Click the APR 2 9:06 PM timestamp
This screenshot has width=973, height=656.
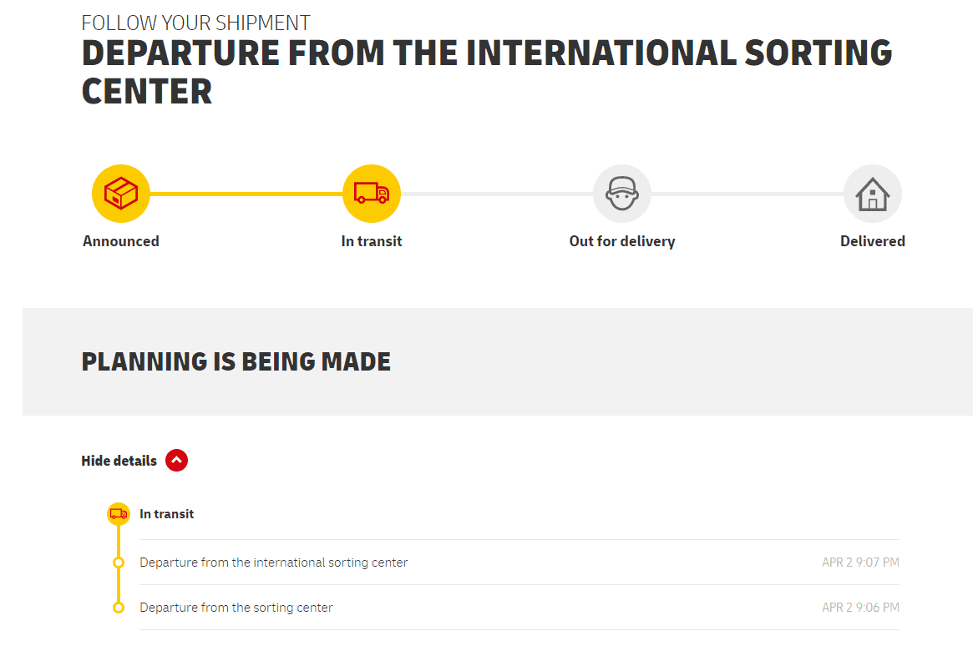click(x=860, y=608)
